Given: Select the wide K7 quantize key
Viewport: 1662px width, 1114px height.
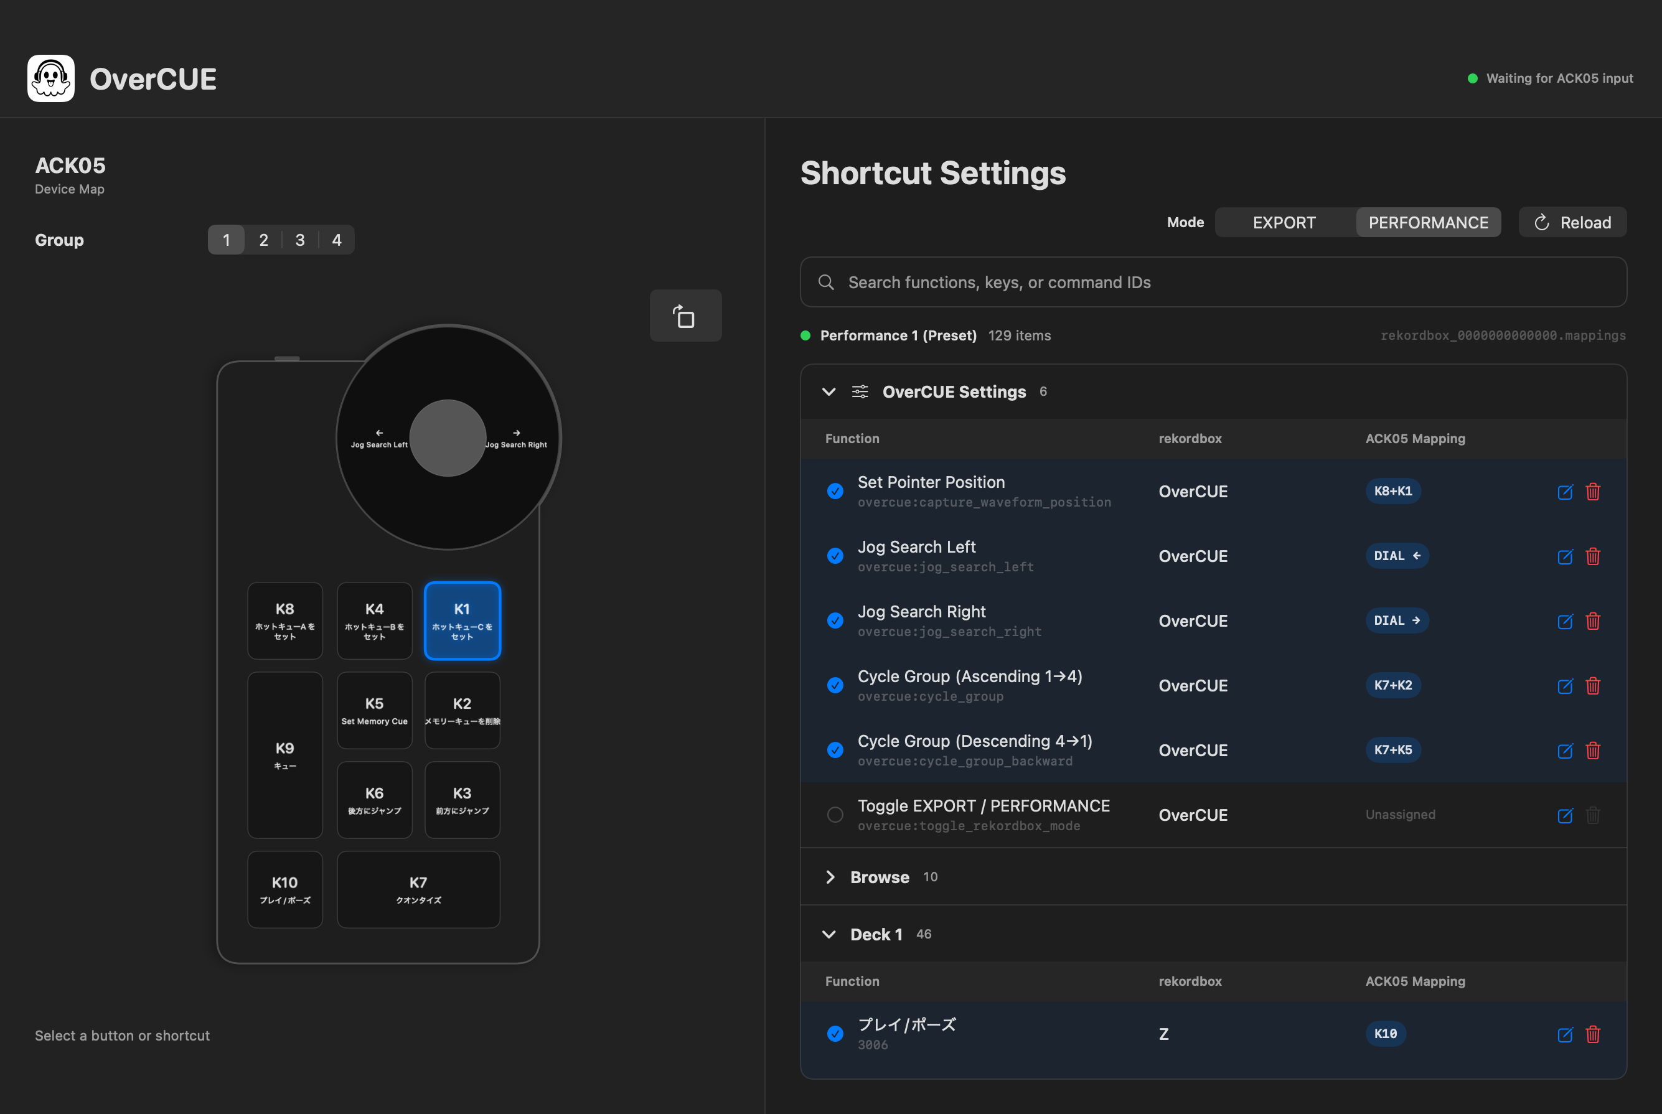Looking at the screenshot, I should pyautogui.click(x=418, y=889).
